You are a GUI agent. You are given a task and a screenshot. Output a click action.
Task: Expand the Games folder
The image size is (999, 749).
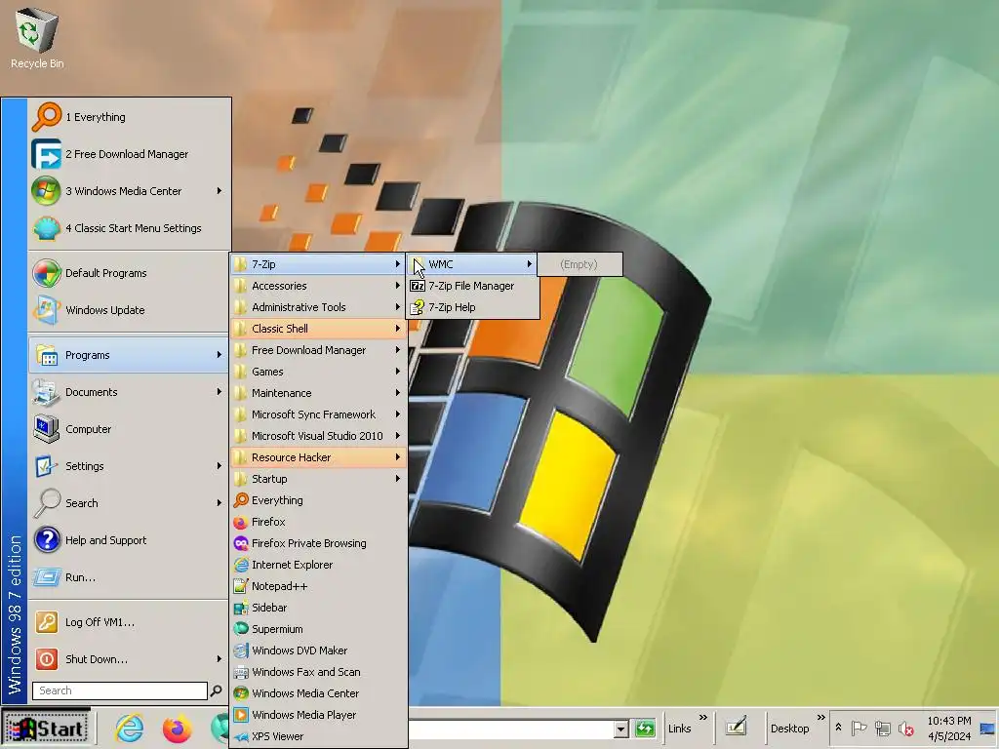[x=319, y=372]
